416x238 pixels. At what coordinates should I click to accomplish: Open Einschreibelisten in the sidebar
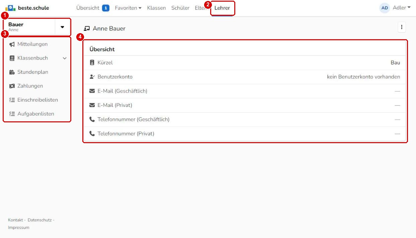(37, 100)
